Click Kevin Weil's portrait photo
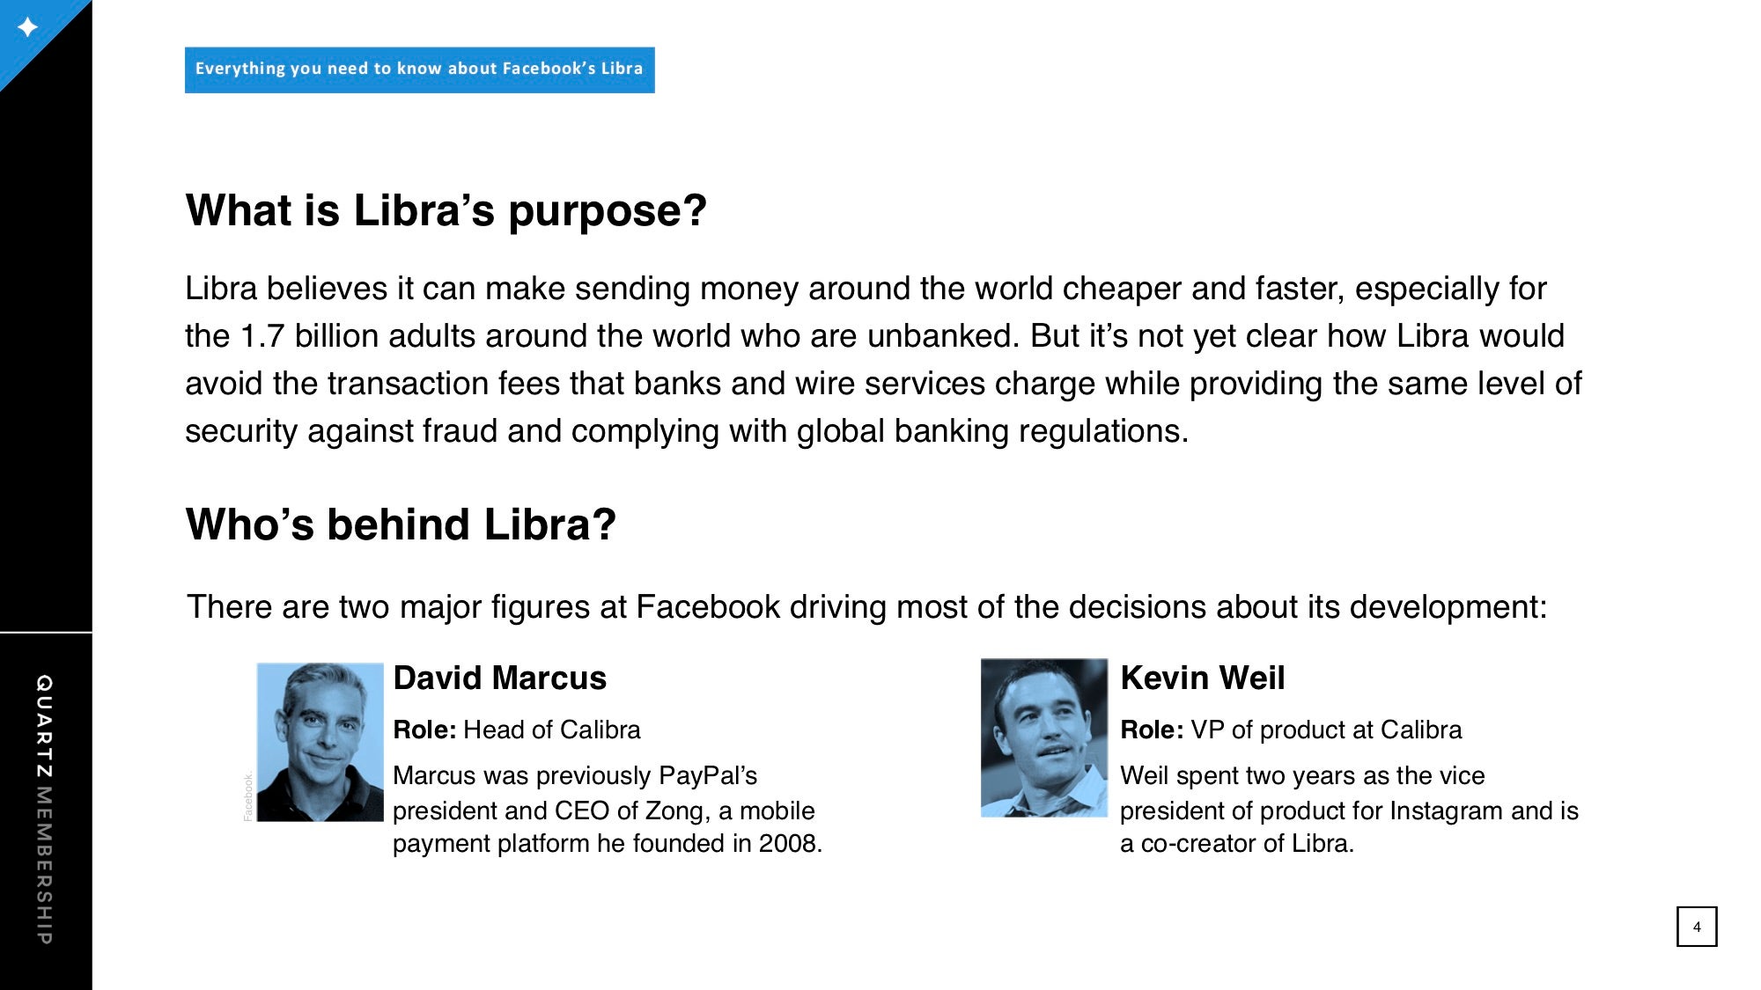The width and height of the screenshot is (1761, 990). 1044,737
